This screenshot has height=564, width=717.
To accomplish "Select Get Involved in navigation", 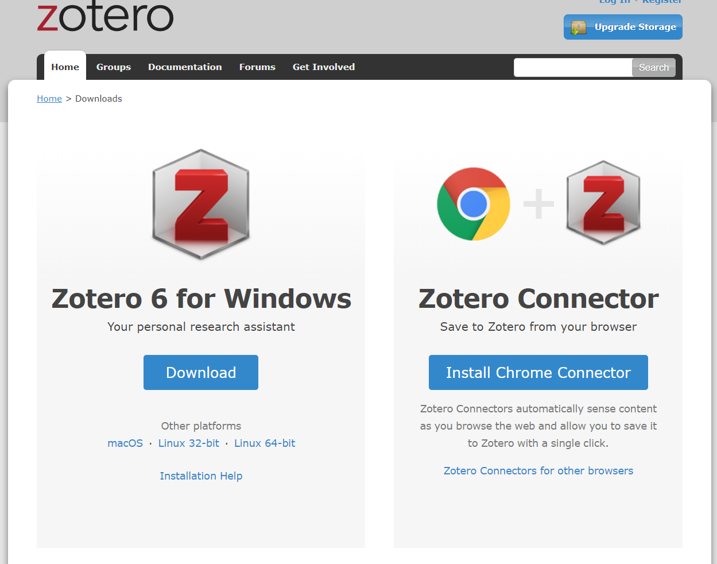I will [324, 67].
